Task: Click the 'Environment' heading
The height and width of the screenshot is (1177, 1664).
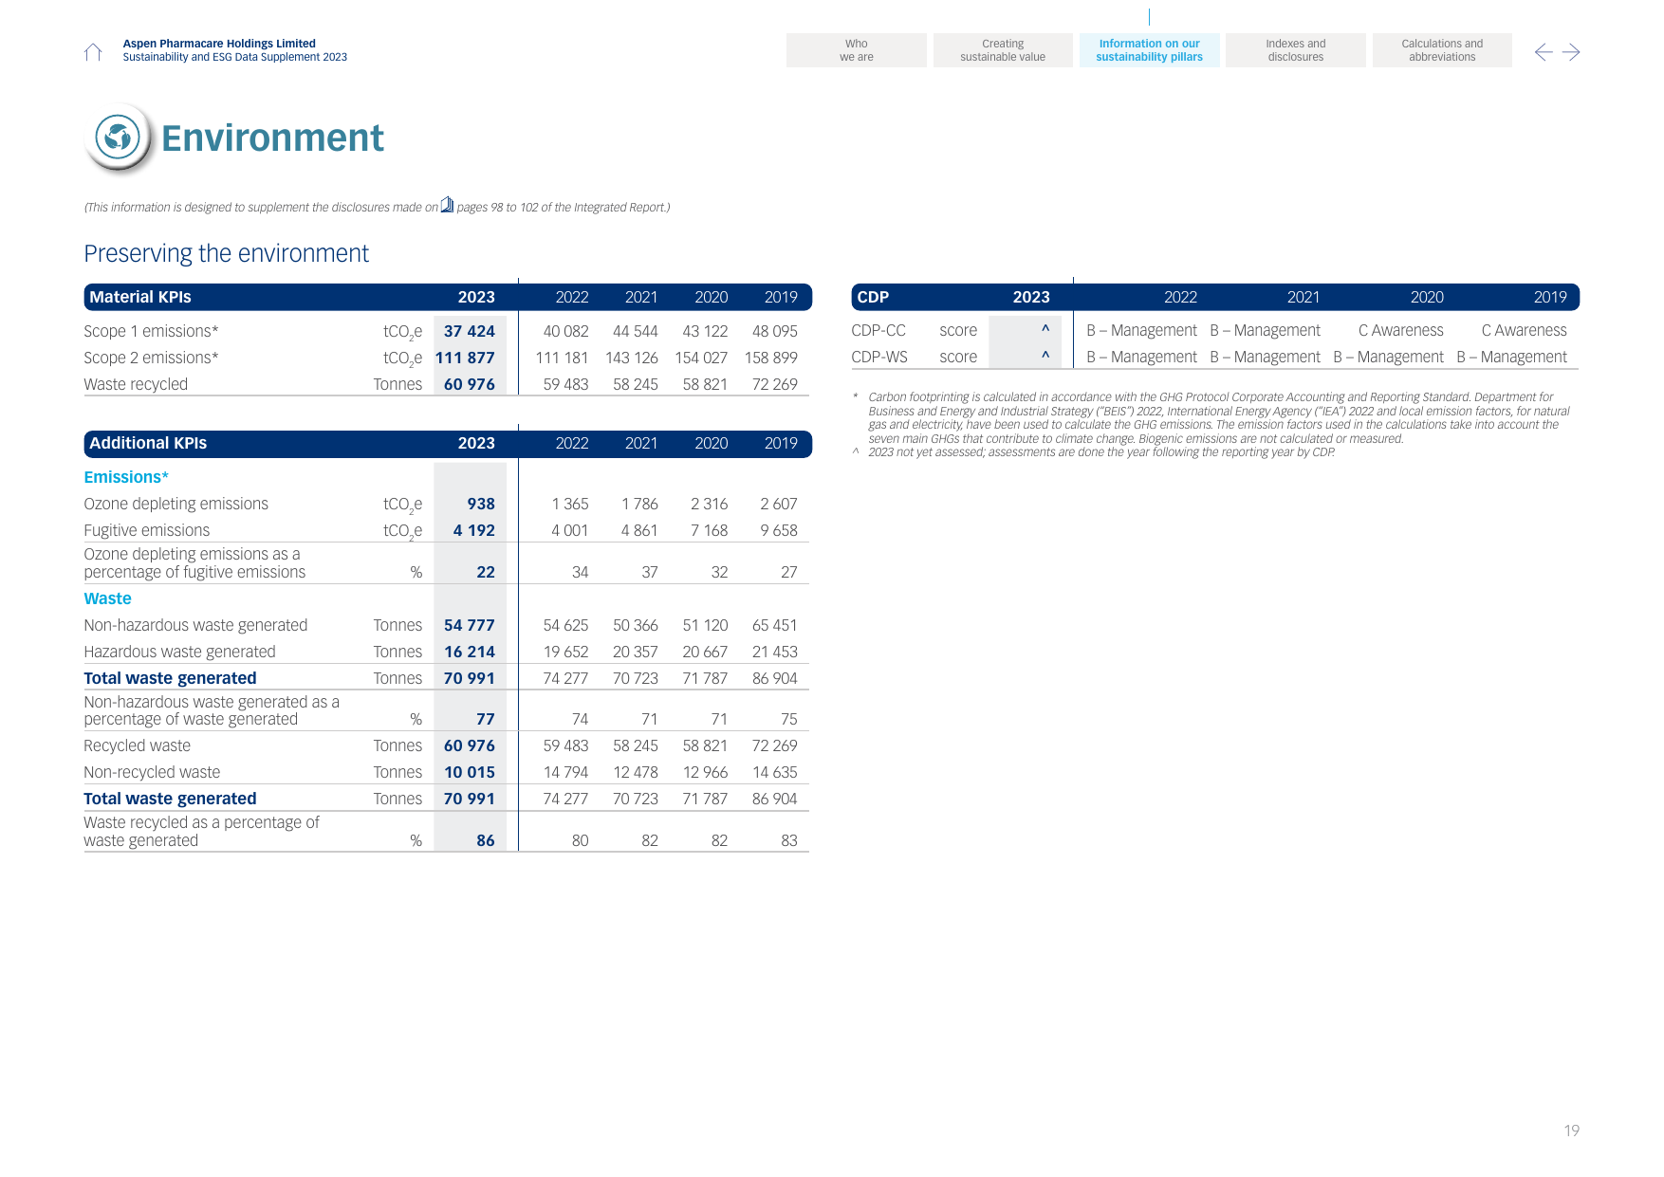Action: point(272,138)
